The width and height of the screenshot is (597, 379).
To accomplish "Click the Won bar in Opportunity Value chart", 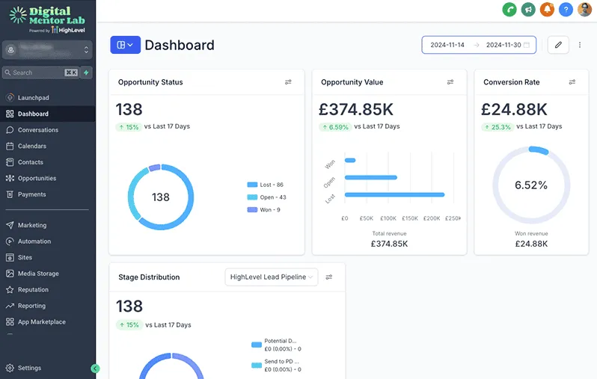I will 350,160.
